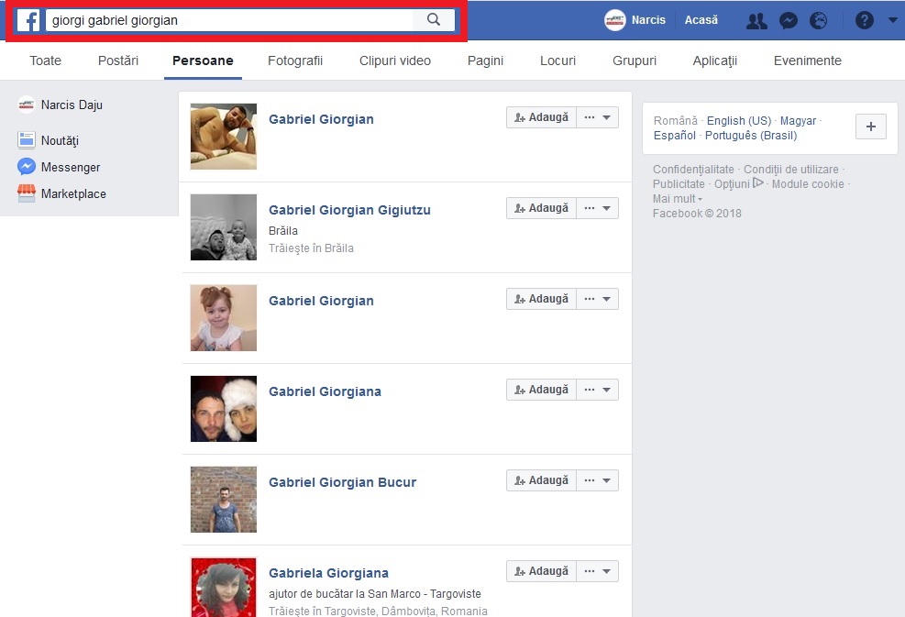Open the friend requests icon

[x=756, y=21]
